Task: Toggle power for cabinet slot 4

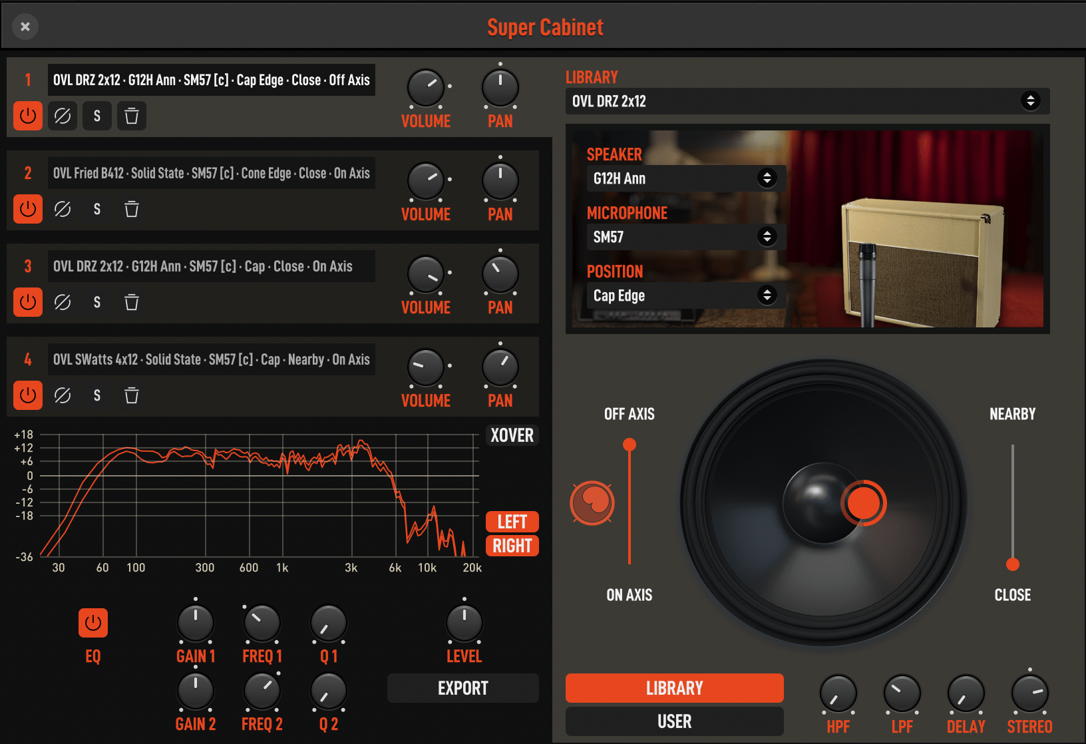Action: (x=27, y=395)
